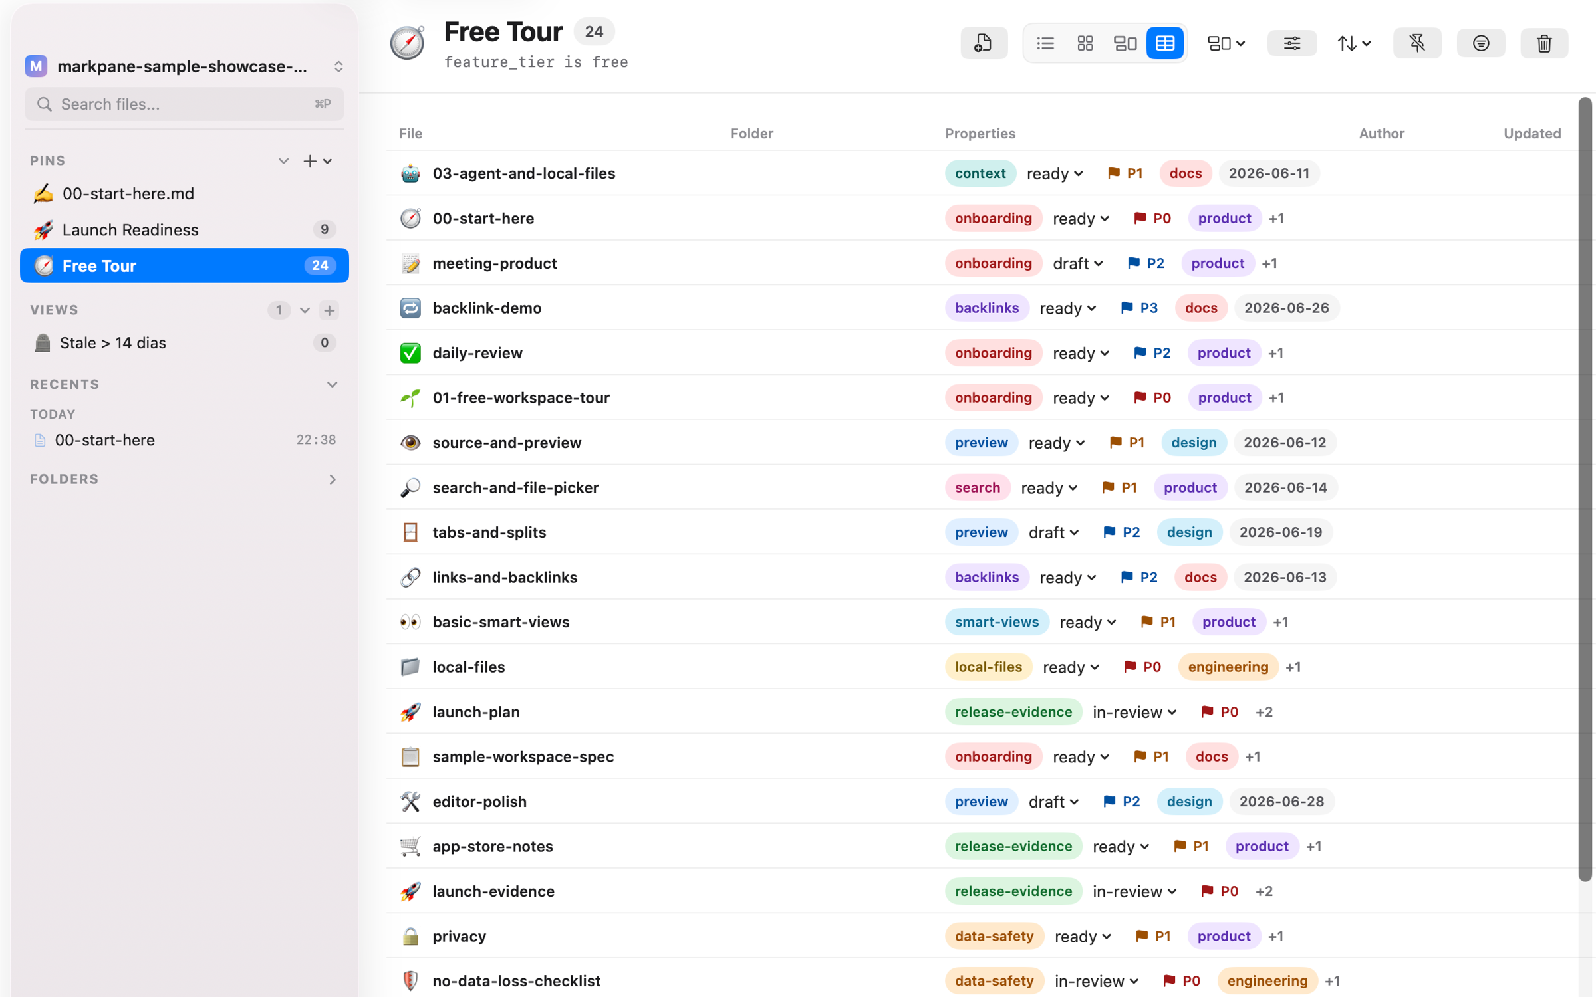Screen dimensions: 1596x997
Task: Click the smart-views tag chip
Action: [997, 622]
